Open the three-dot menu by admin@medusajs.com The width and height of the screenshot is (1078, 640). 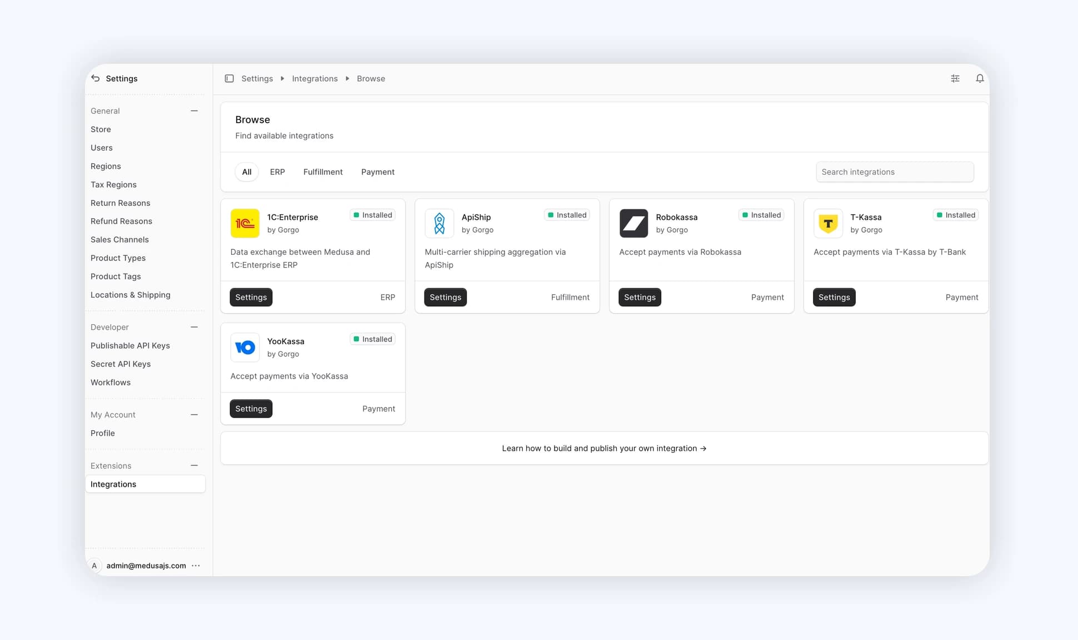pos(196,566)
